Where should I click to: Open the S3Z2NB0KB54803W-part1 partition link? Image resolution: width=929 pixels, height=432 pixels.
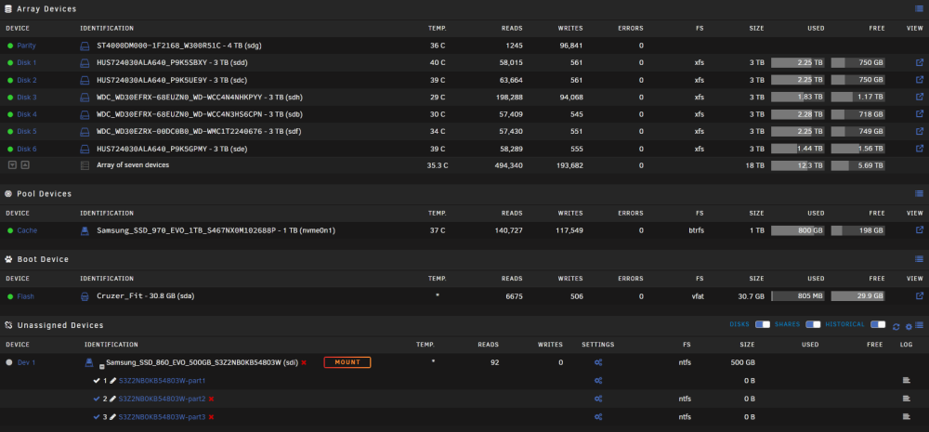tap(163, 381)
